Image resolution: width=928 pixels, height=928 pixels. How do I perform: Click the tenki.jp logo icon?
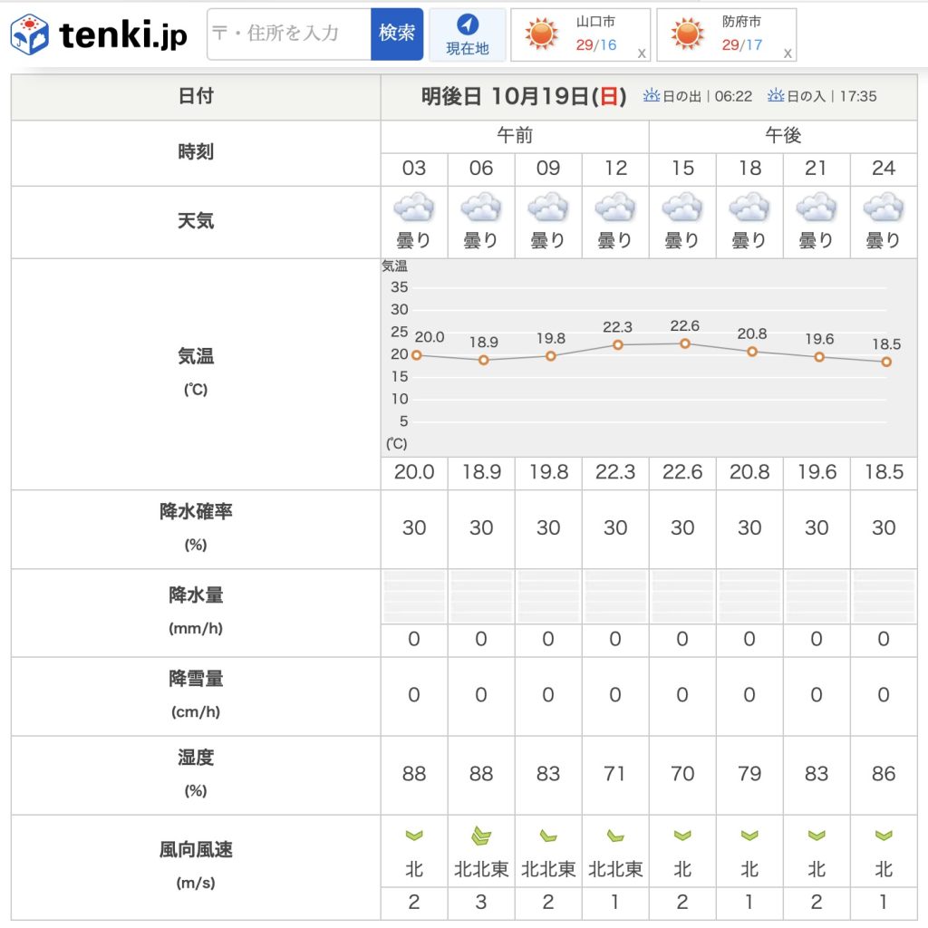click(x=29, y=34)
